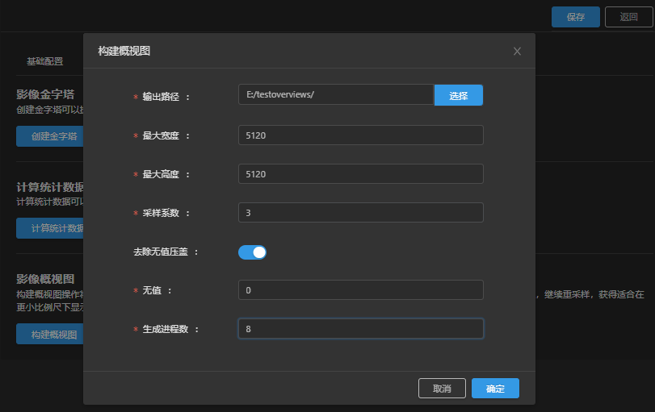
Task: Focus the 输出路径 input field
Action: point(336,95)
